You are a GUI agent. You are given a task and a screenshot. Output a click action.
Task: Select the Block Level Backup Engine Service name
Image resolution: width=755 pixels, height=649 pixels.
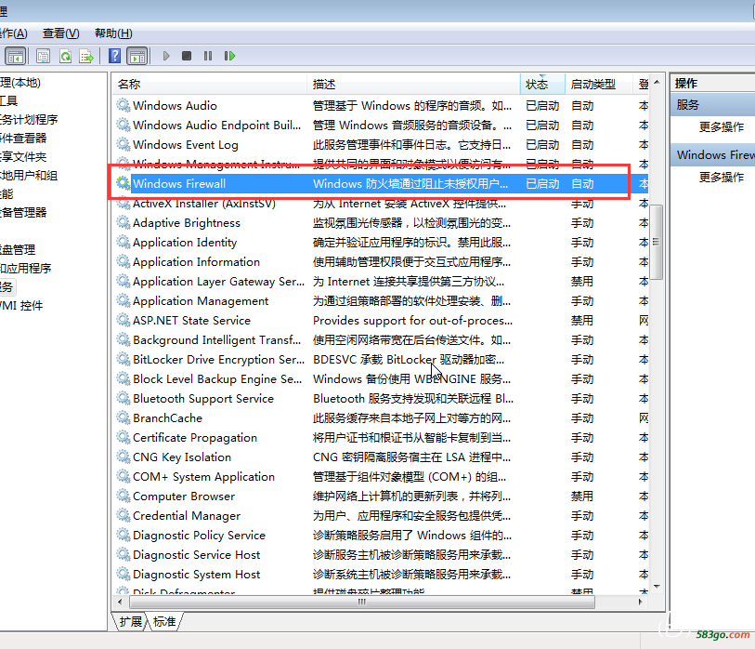click(217, 378)
